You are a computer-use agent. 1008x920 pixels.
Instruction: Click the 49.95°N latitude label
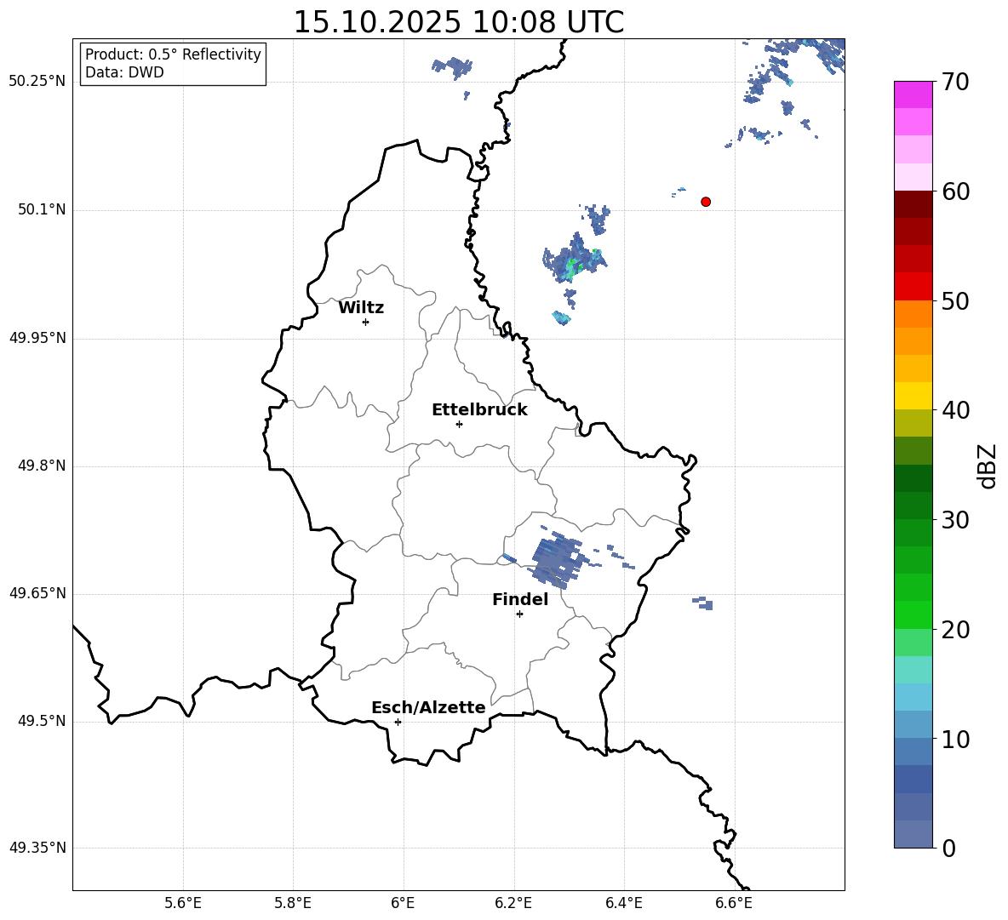coord(37,338)
